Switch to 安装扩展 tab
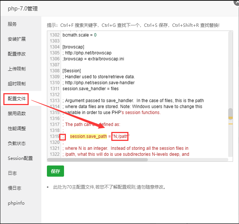The image size is (239, 224). click(x=17, y=39)
